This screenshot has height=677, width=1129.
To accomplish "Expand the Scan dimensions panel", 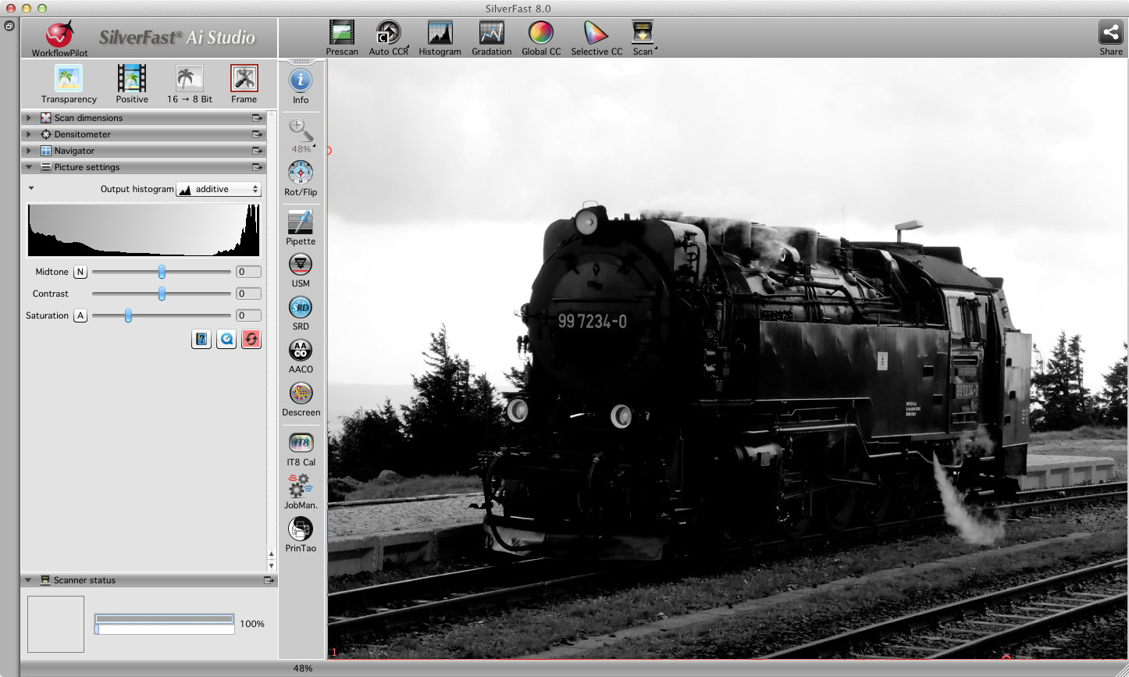I will pyautogui.click(x=29, y=118).
